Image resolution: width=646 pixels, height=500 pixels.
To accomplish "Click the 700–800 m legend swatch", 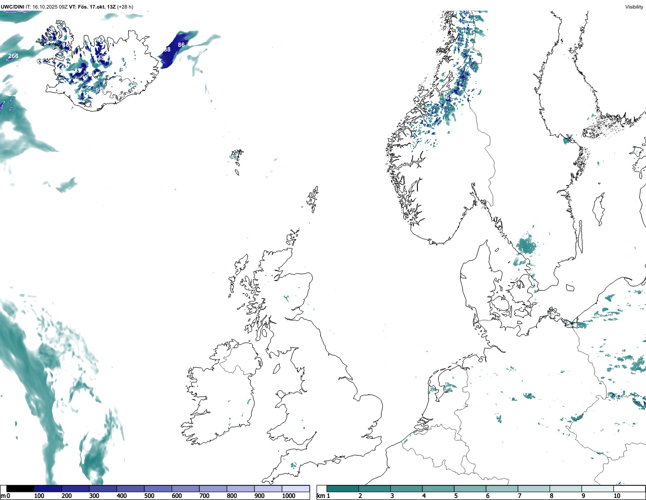I will (213, 488).
